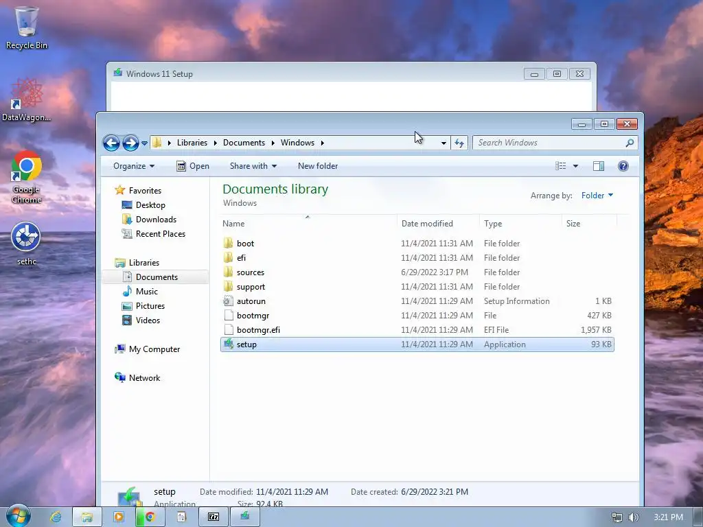Open Chrome from the taskbar

click(150, 517)
